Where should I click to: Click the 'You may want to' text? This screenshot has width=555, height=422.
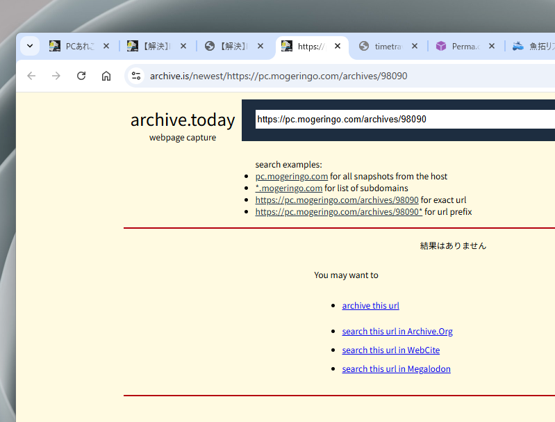(346, 275)
